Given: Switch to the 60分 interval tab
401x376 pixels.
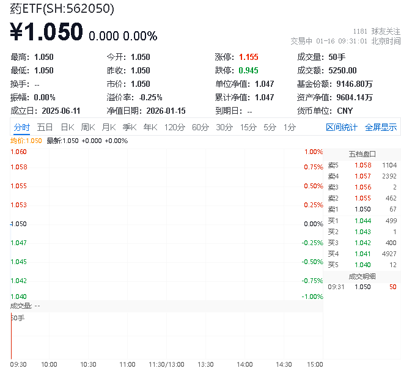Looking at the screenshot, I should [x=200, y=127].
